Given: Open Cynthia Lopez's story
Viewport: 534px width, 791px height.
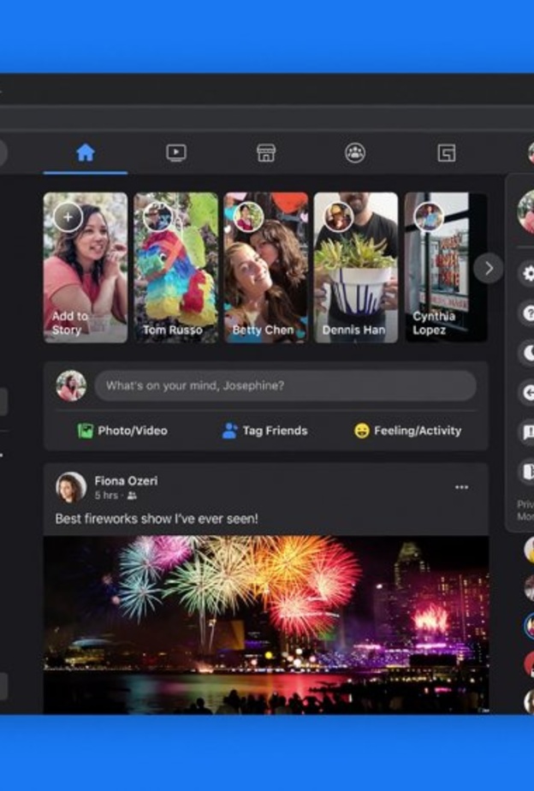Looking at the screenshot, I should coord(446,267).
